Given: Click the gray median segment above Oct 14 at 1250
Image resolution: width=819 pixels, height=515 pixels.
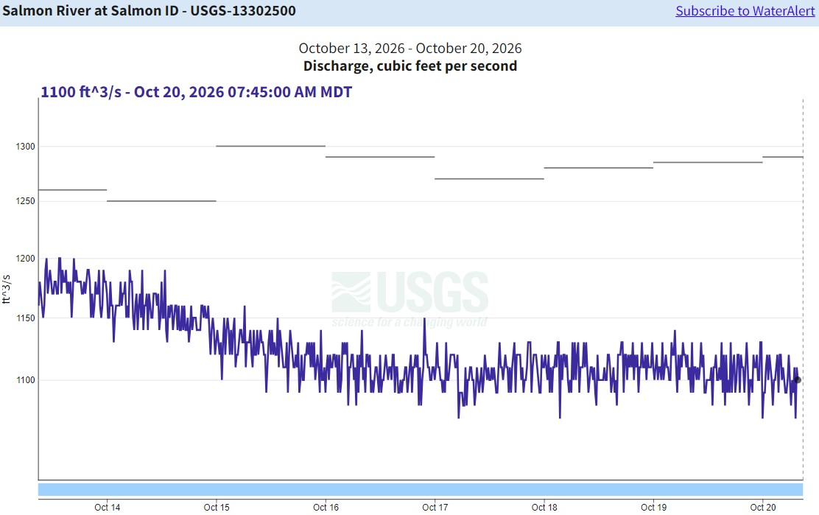Looking at the screenshot, I should (x=161, y=201).
